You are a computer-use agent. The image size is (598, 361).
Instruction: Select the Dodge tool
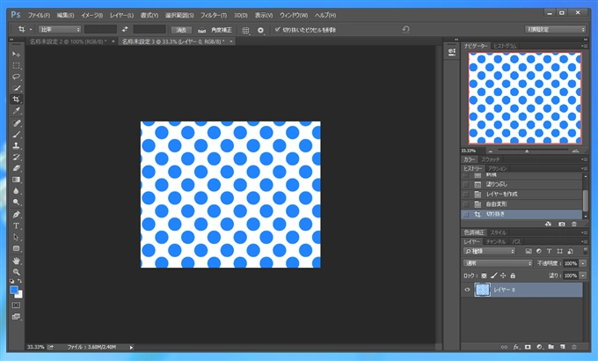tap(16, 203)
